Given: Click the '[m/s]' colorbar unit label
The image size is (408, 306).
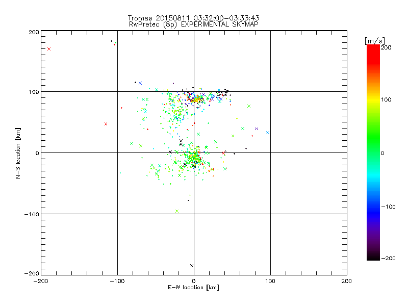Looking at the screenshot, I should 375,41.
